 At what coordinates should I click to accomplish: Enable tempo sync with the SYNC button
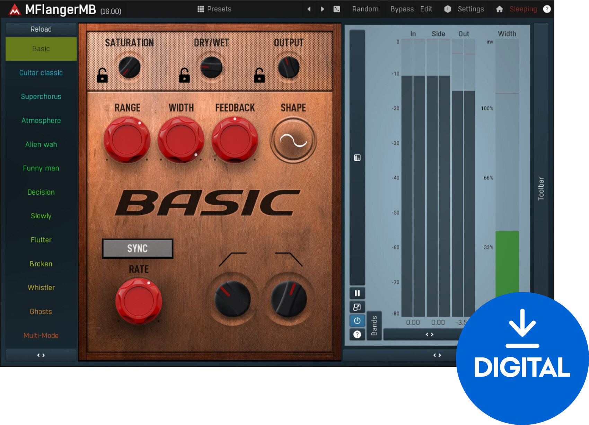click(137, 248)
